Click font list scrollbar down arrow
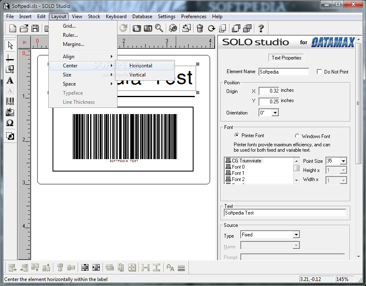The image size is (366, 286). [x=297, y=180]
